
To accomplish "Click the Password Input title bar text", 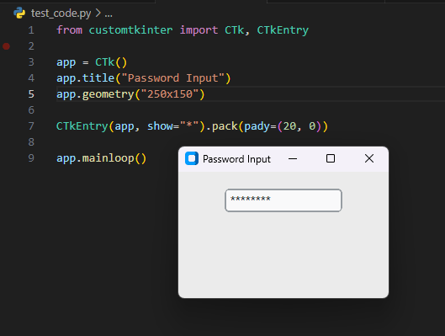I will 236,159.
